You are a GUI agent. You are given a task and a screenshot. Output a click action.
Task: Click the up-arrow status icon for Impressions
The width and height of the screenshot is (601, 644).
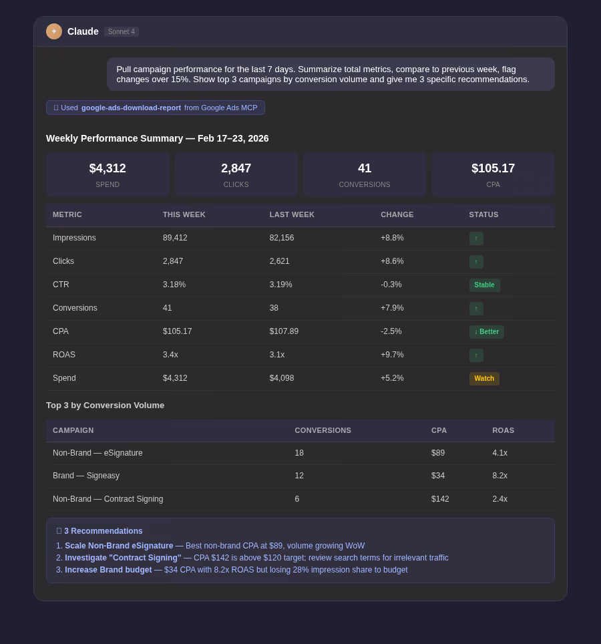[x=476, y=238]
